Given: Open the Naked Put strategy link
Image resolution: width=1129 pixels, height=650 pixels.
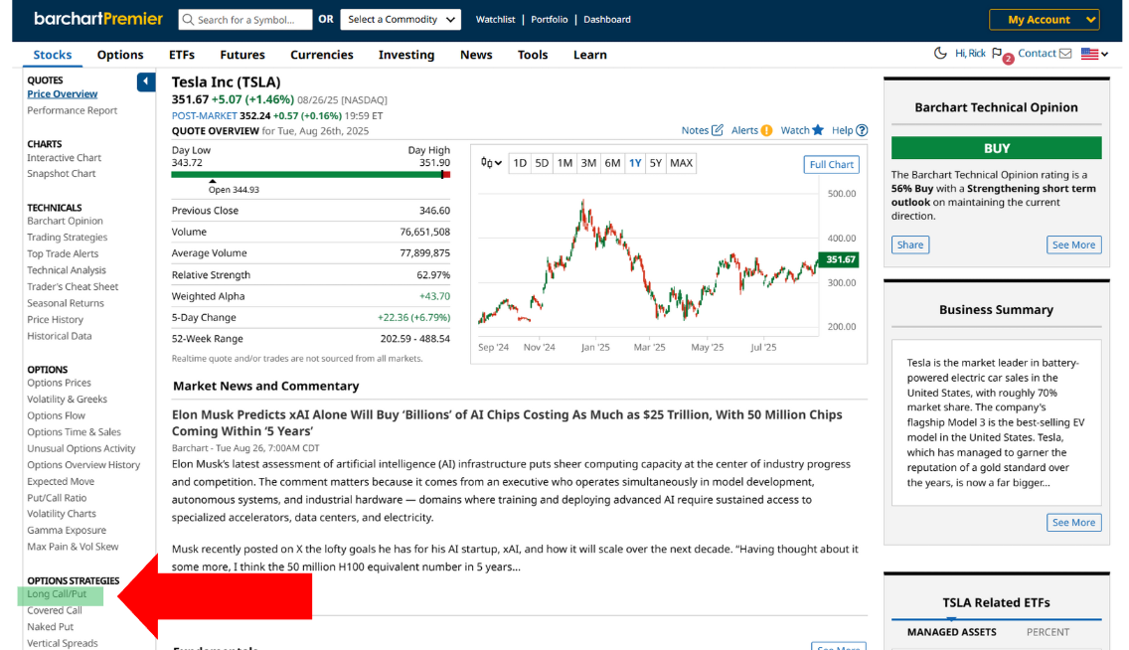Looking at the screenshot, I should [x=51, y=627].
